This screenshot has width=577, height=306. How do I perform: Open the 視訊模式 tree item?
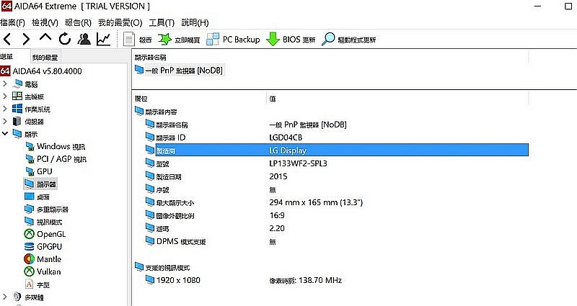[43, 222]
